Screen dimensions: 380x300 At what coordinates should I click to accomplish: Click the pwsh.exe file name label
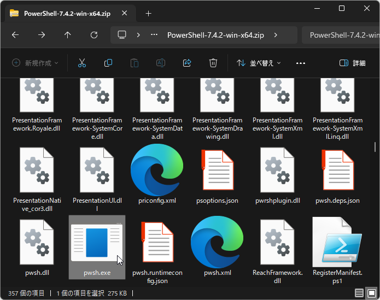(x=97, y=273)
